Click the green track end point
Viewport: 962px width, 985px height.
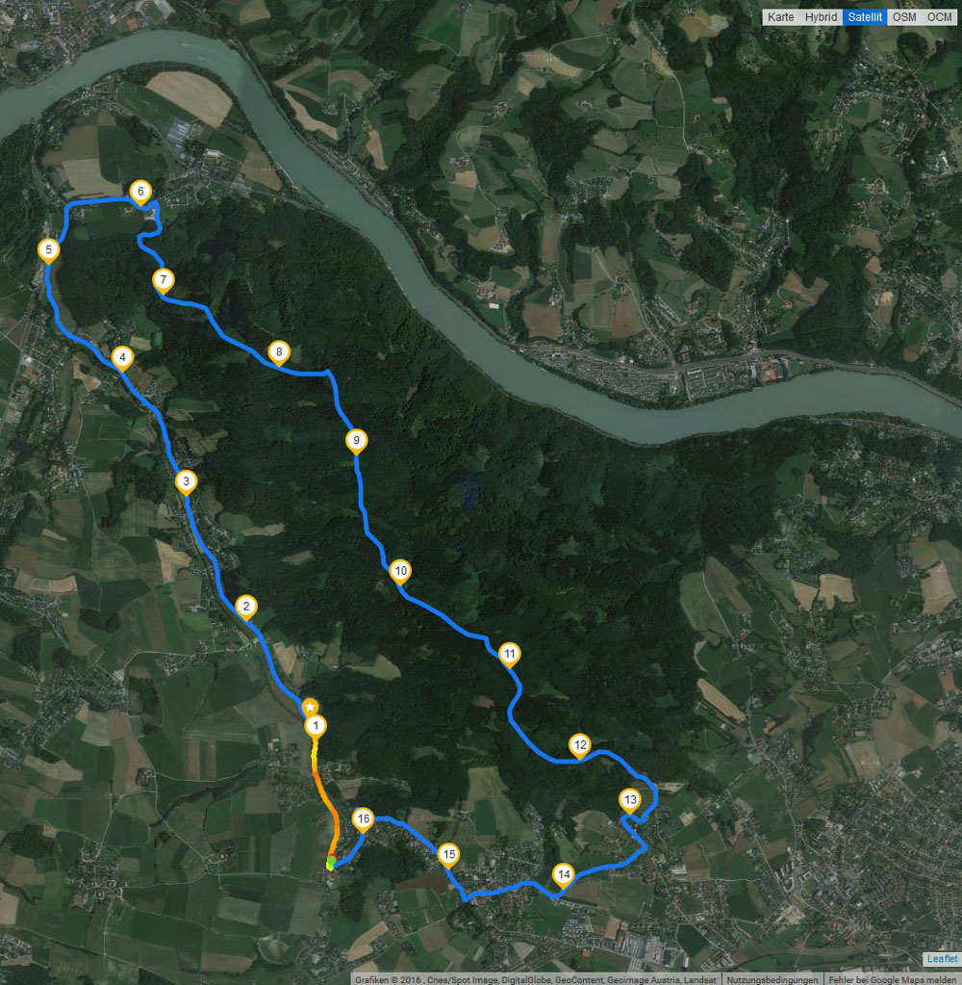click(331, 860)
